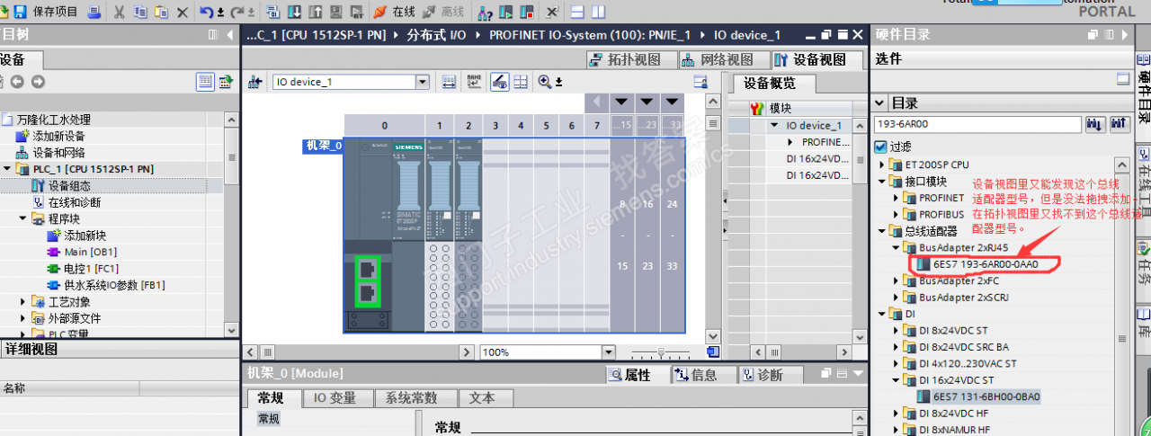Expand the ET 200SP CPU folder

tap(882, 165)
